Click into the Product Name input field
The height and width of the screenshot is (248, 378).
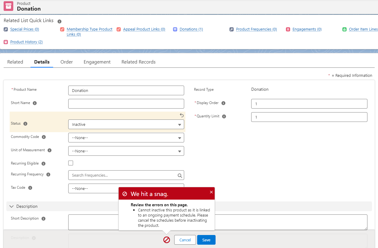(x=126, y=90)
